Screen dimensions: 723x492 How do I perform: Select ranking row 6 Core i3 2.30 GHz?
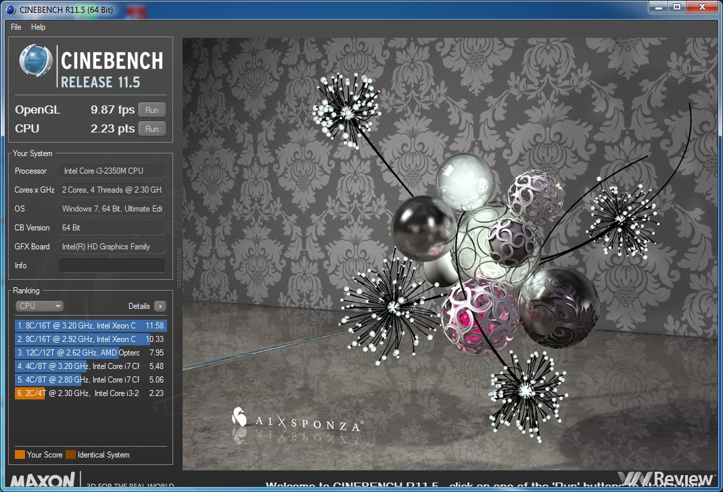click(x=91, y=393)
